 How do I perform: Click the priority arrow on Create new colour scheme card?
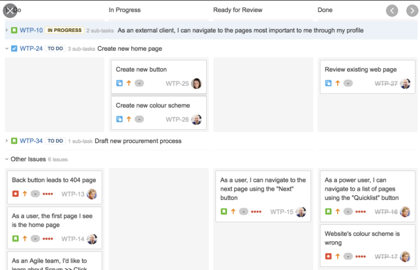pyautogui.click(x=128, y=119)
